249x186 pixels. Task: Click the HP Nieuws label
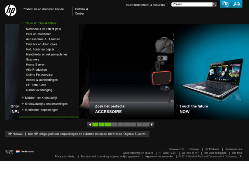pos(15,134)
